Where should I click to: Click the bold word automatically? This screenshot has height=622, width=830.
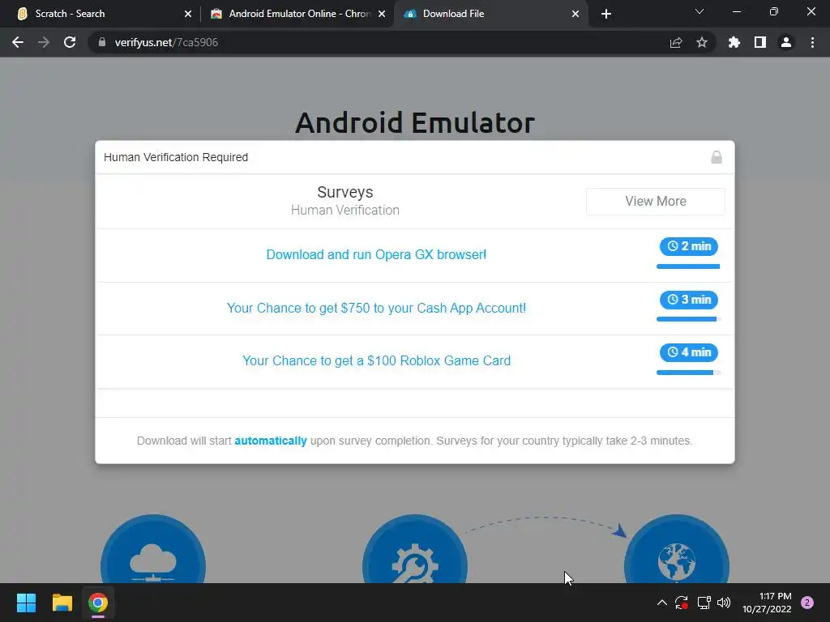(271, 441)
